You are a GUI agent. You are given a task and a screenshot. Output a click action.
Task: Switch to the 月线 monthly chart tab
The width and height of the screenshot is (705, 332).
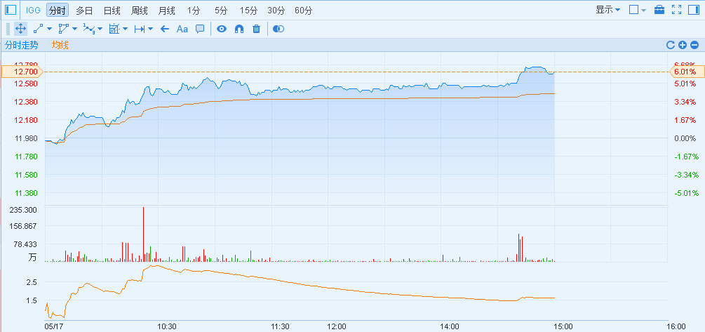[167, 10]
